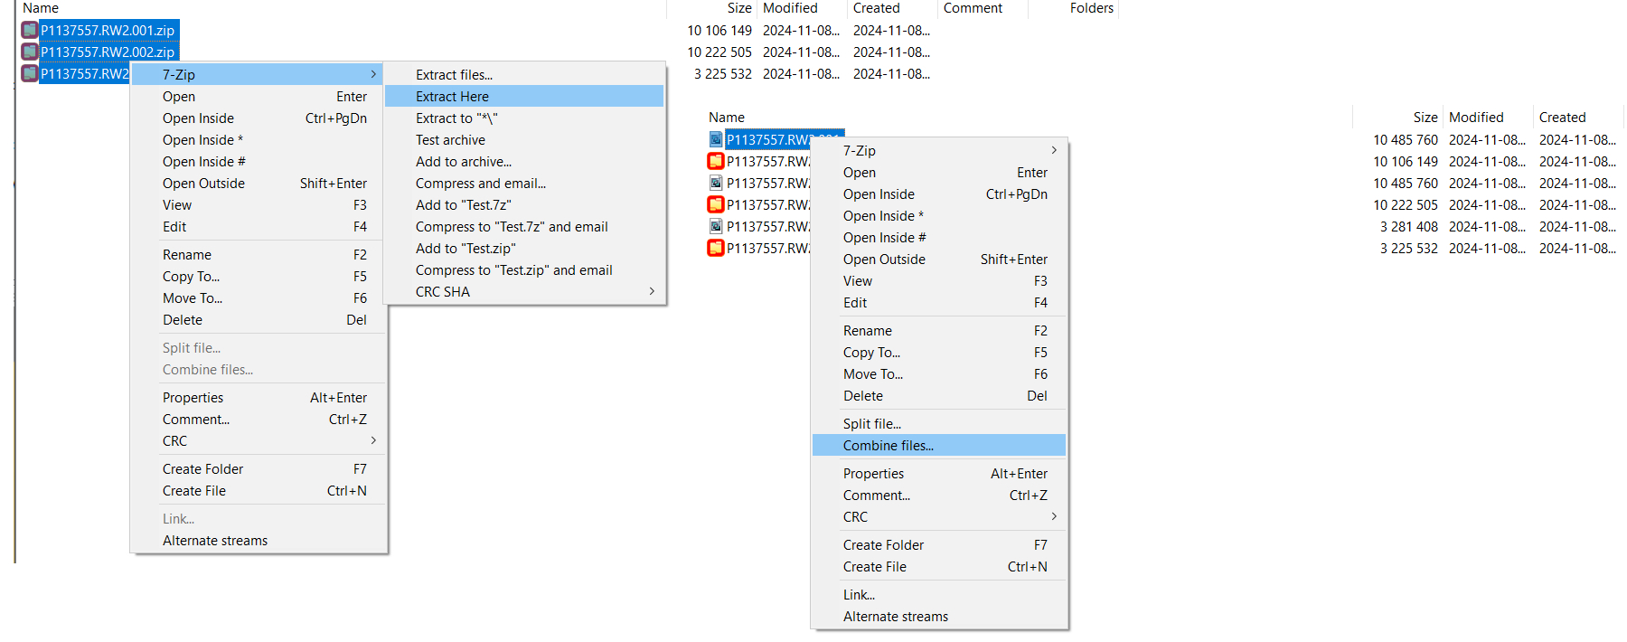1627x642 pixels.
Task: Select the P1137557.RW2.001.zip file name
Action: pos(108,30)
